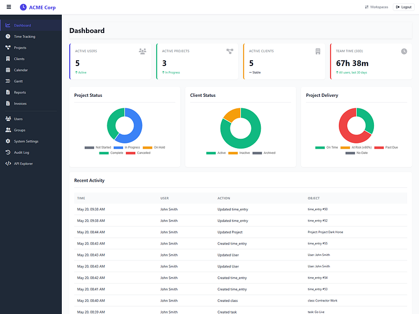This screenshot has height=314, width=419.
Task: Click the Logout button
Action: point(403,7)
